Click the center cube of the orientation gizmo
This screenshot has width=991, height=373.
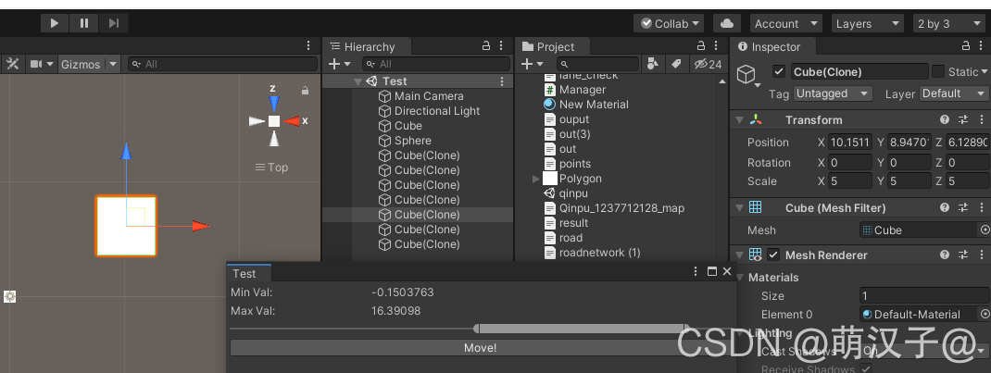pos(273,121)
